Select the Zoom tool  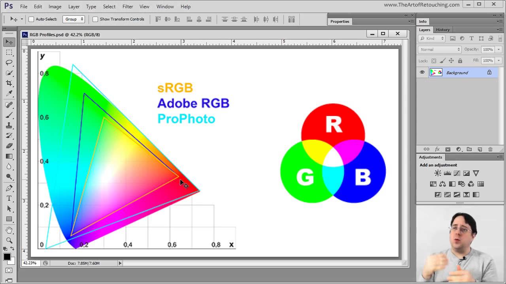9,240
